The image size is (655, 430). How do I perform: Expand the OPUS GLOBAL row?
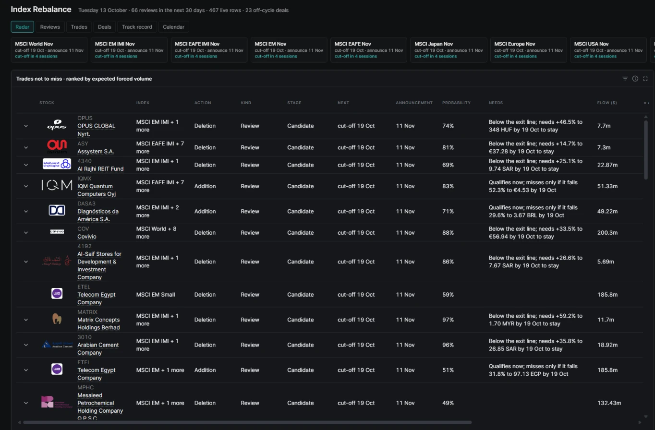pyautogui.click(x=26, y=126)
